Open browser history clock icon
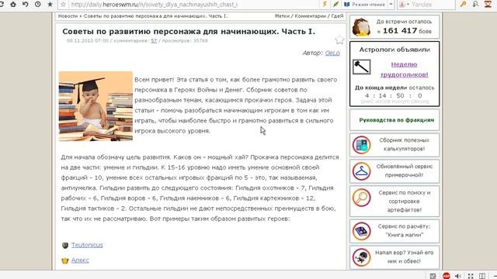This screenshot has width=497, height=279. point(37,5)
